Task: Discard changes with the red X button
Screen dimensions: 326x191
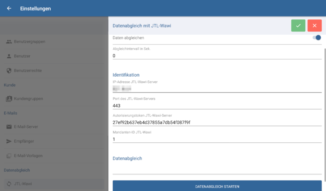Action: tap(315, 26)
